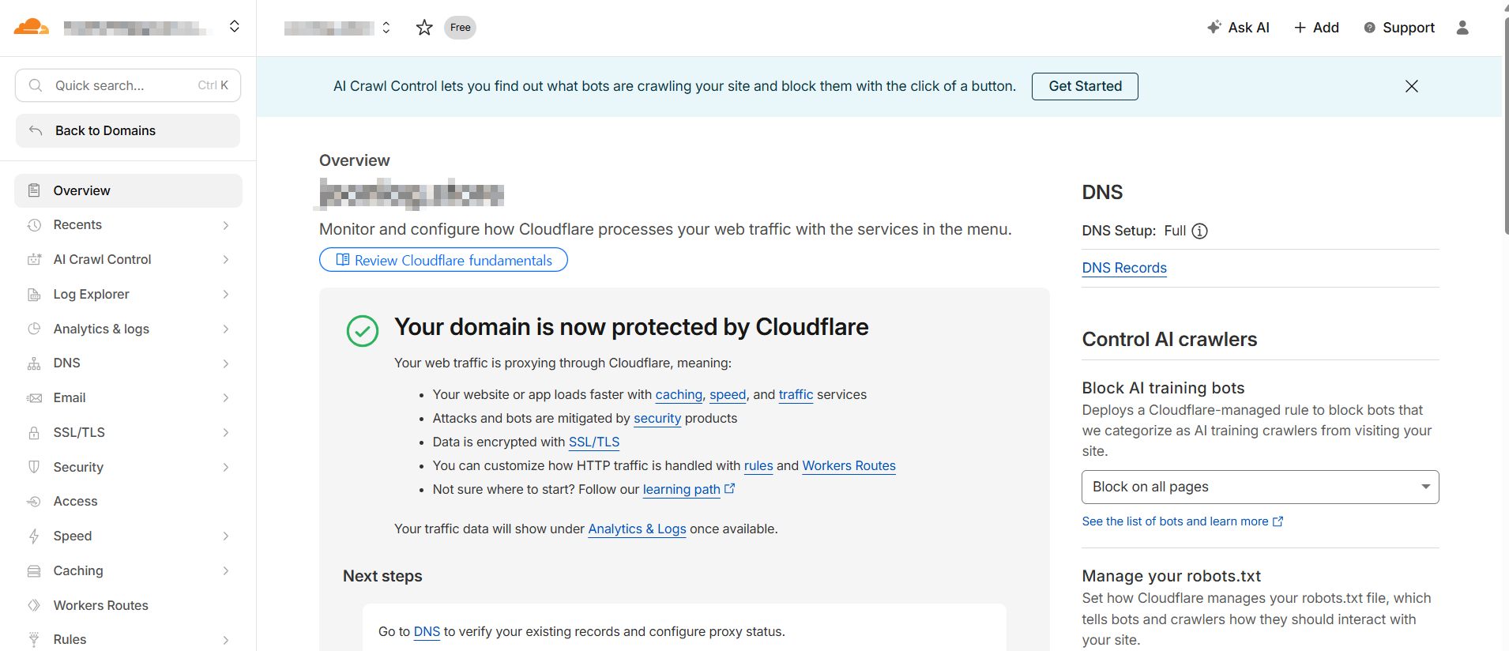Open Workers Routes in the sidebar
The height and width of the screenshot is (651, 1509).
tap(128, 605)
